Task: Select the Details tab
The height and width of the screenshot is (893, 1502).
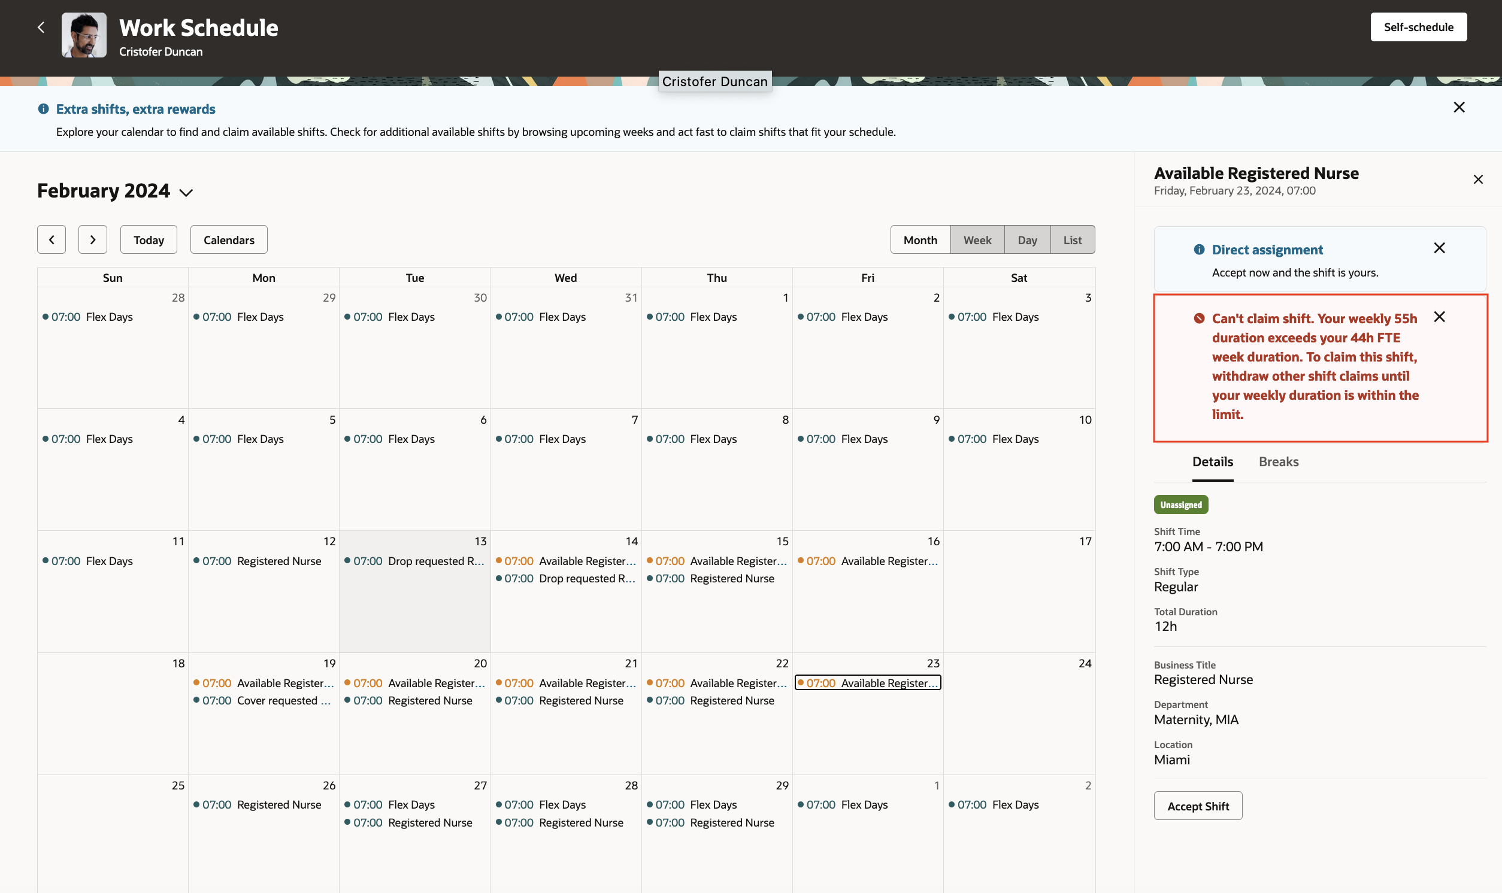Action: 1212,461
